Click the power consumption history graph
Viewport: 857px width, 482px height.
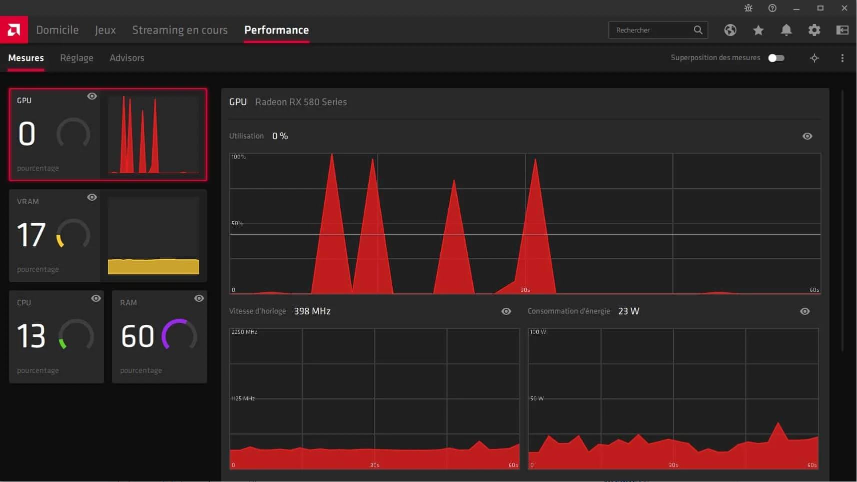[673, 398]
